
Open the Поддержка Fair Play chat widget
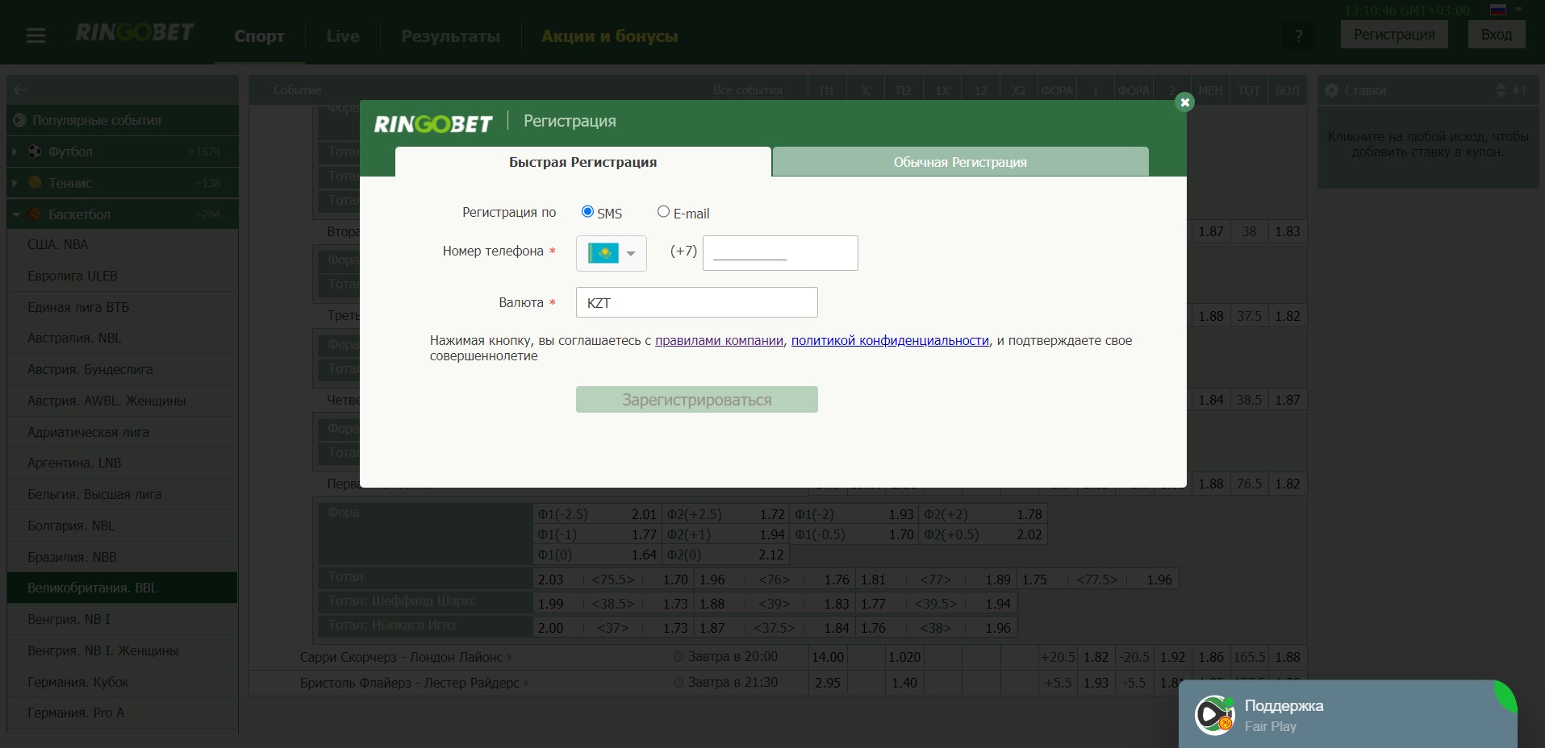pyautogui.click(x=1347, y=714)
